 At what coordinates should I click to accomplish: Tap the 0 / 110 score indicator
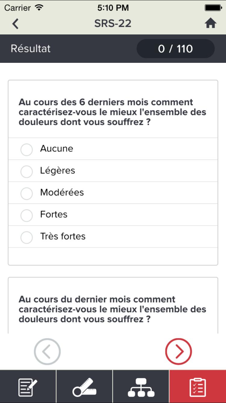pyautogui.click(x=175, y=49)
